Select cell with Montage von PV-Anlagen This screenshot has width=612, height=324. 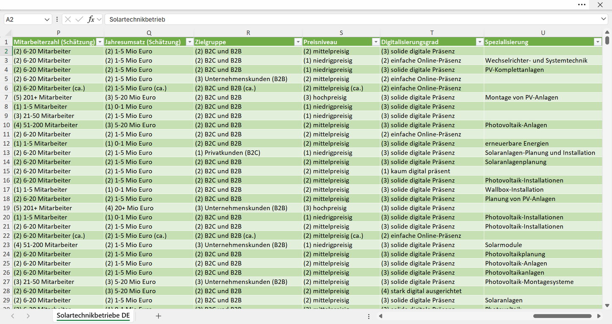(x=543, y=97)
